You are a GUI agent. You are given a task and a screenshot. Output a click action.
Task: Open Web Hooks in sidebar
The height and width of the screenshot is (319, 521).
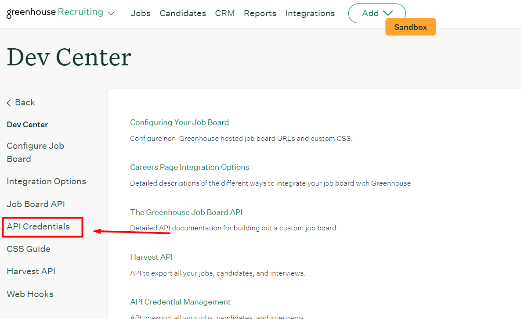[x=30, y=294]
